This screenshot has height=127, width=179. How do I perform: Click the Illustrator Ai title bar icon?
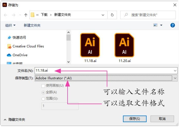pos(5,5)
